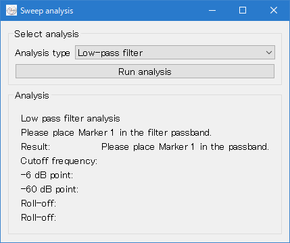The image size is (290, 243).
Task: Click the result message about Marker 1
Action: coord(185,147)
